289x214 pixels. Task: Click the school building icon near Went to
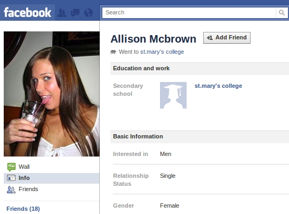[113, 52]
